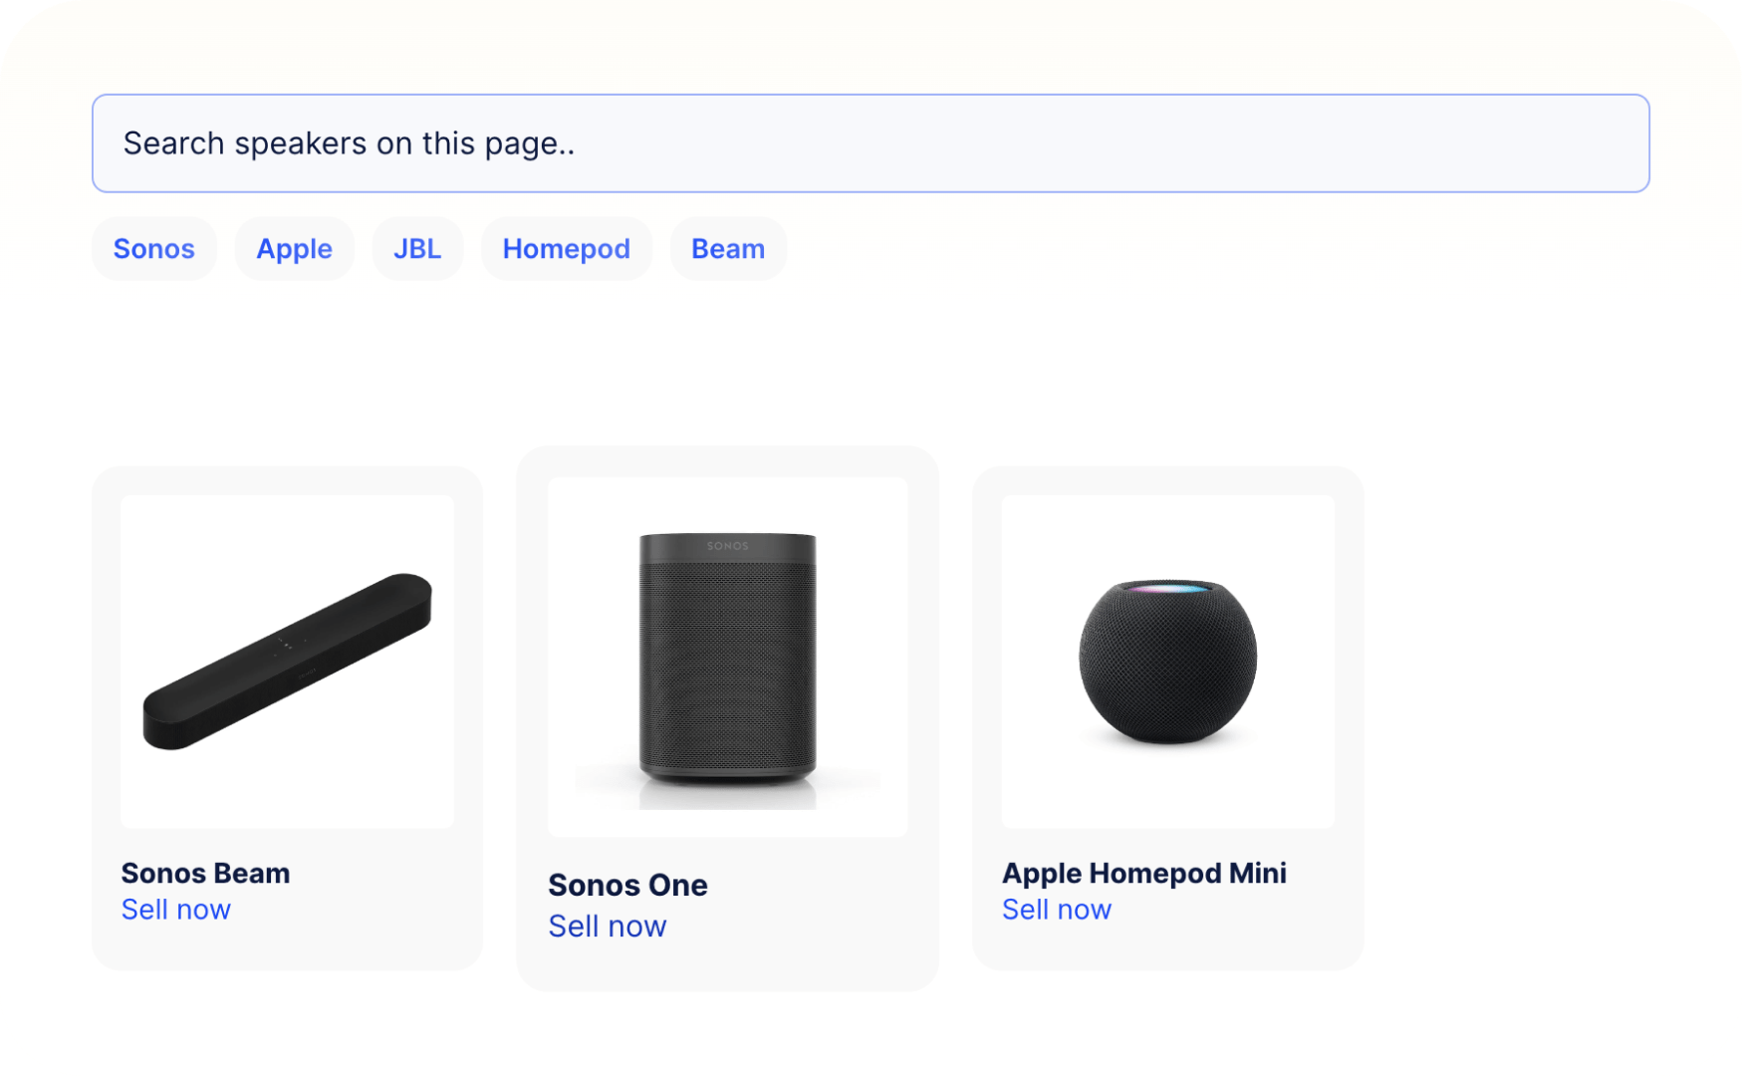Click Sell now under Sonos One
The image size is (1743, 1076).
pyautogui.click(x=608, y=926)
